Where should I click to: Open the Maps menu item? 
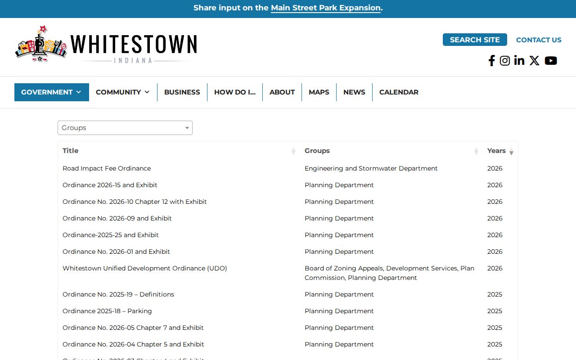319,92
